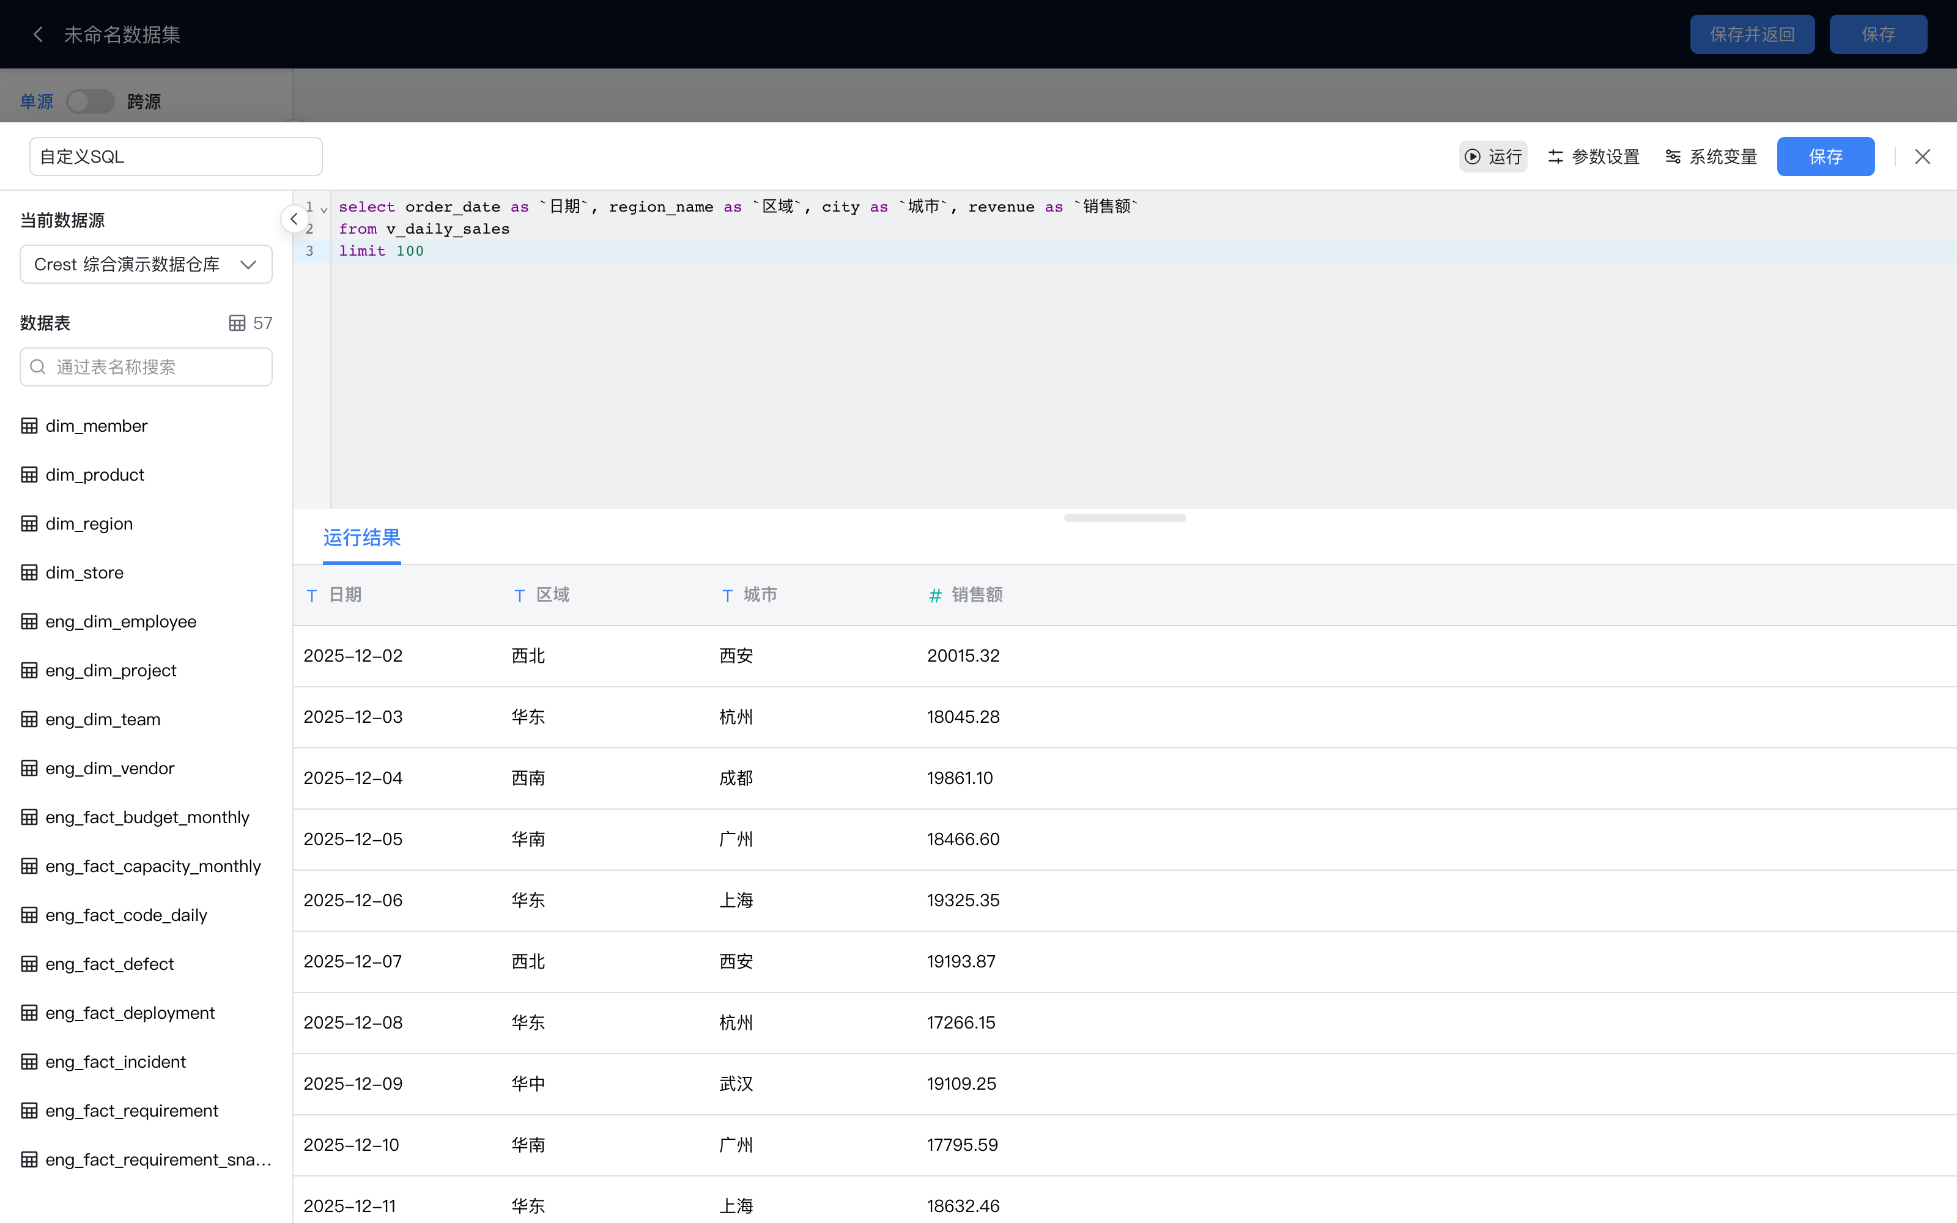Screen dimensions: 1957x1223
Task: Click the cell 18632.46
Action: click(963, 1206)
